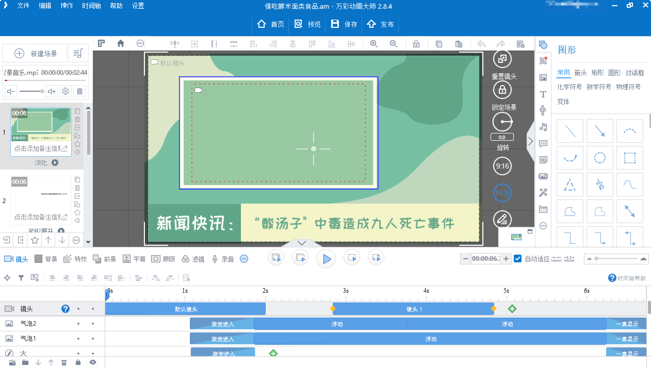The height and width of the screenshot is (368, 651).
Task: Toggle lock icon at timeline bottom
Action: coord(78,362)
